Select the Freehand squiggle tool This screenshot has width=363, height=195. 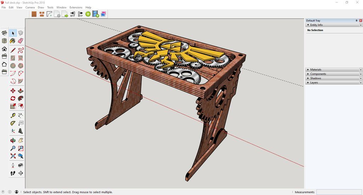click(x=21, y=50)
